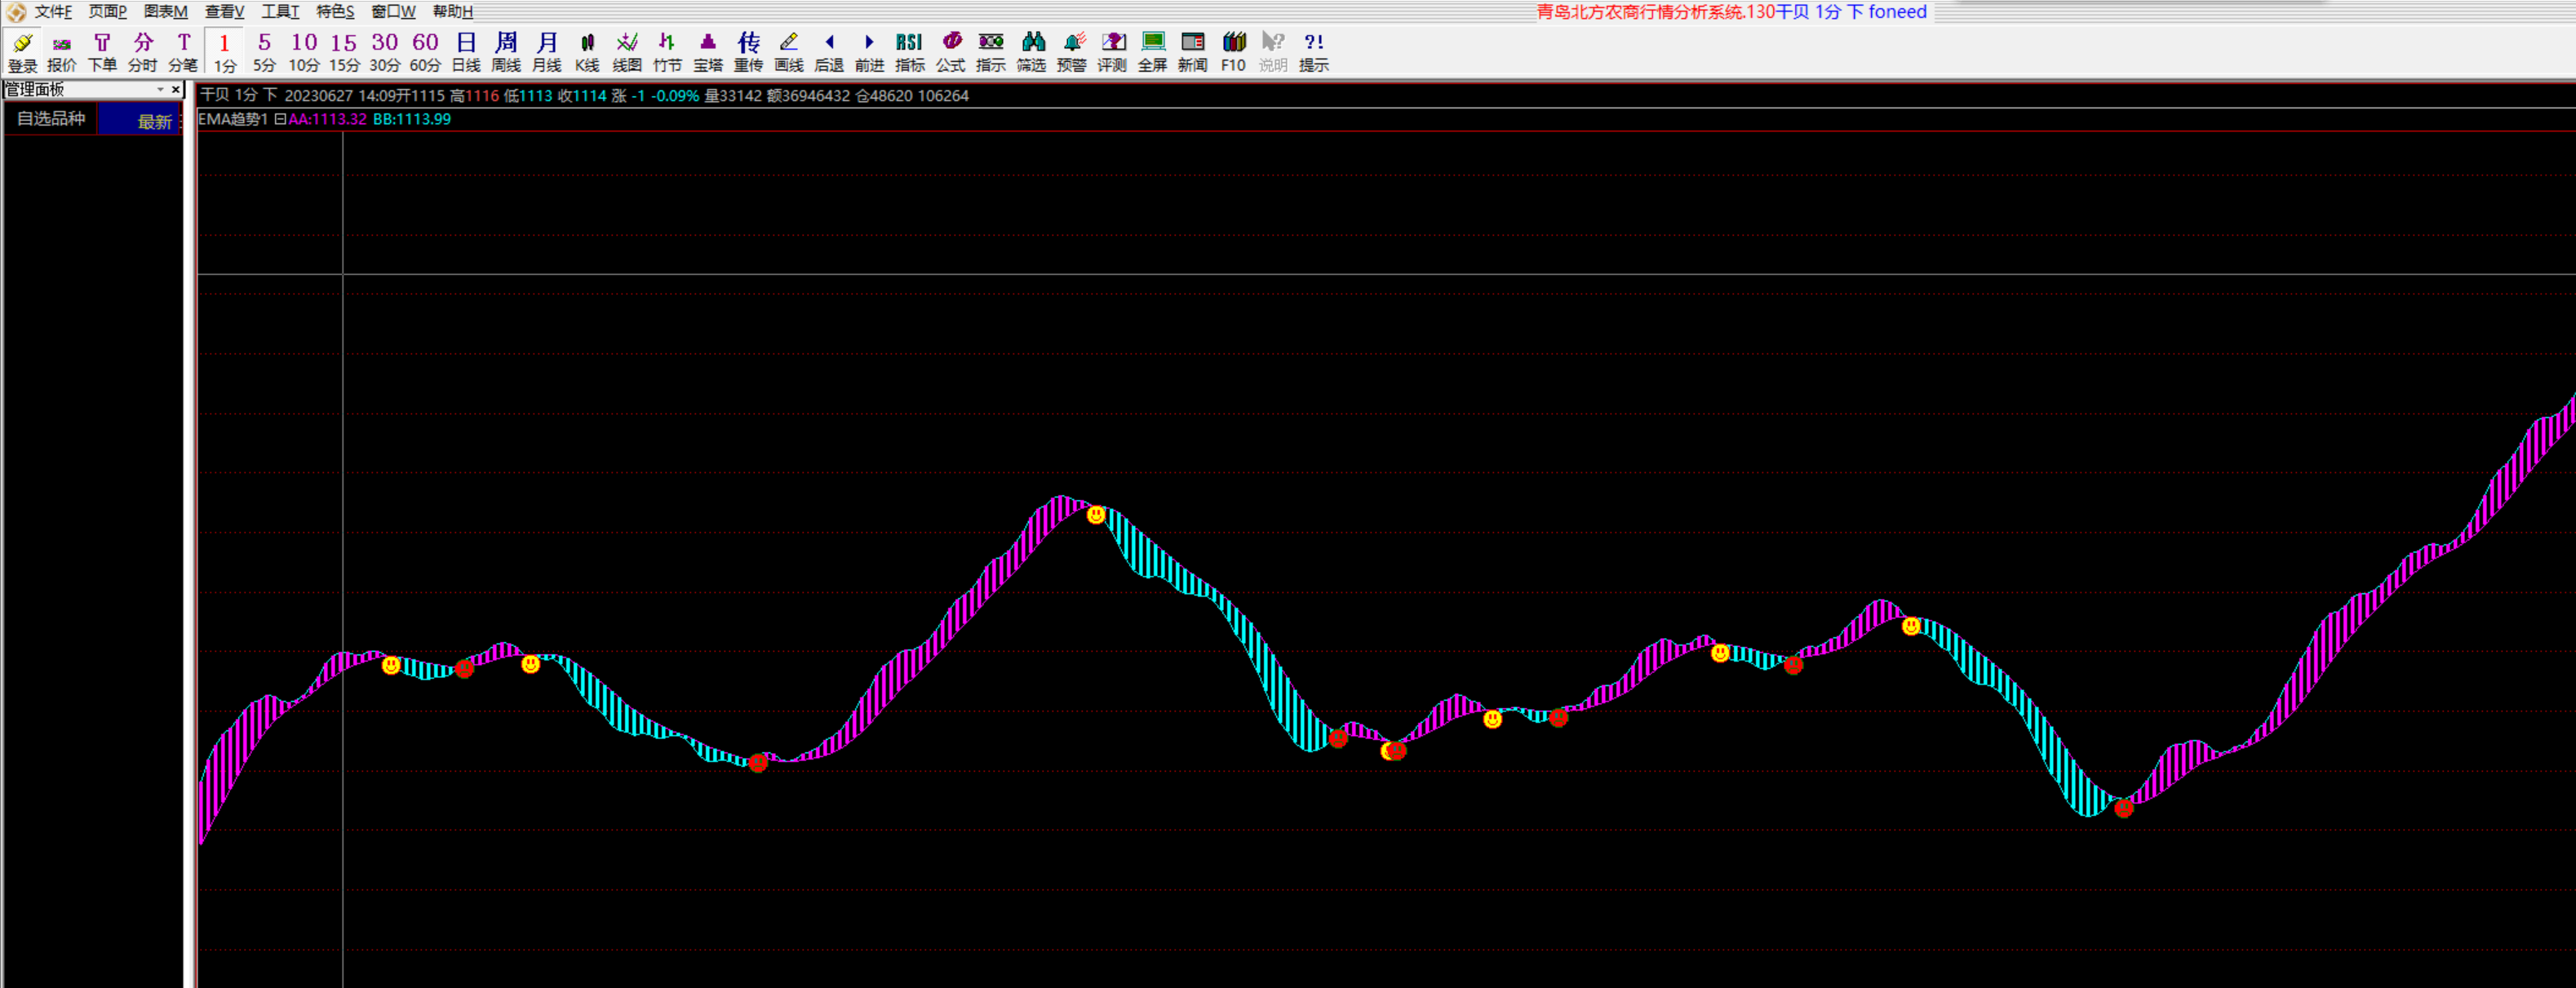Open the 筛选 screening tool
Viewport: 2576px width, 988px height.
[x=1031, y=52]
